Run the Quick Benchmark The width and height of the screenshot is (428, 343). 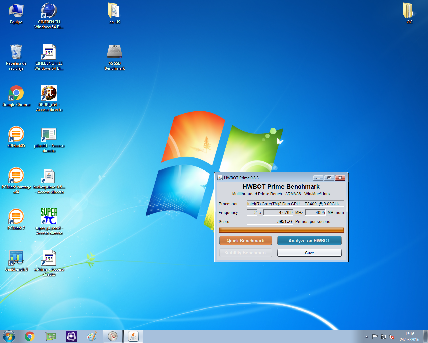(x=245, y=241)
